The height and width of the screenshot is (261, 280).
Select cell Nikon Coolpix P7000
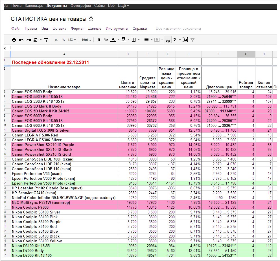click(64, 207)
